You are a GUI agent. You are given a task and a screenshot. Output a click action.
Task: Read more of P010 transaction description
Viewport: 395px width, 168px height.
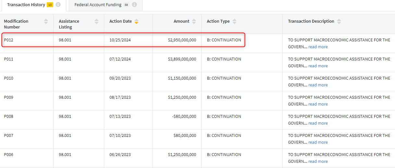(x=318, y=85)
